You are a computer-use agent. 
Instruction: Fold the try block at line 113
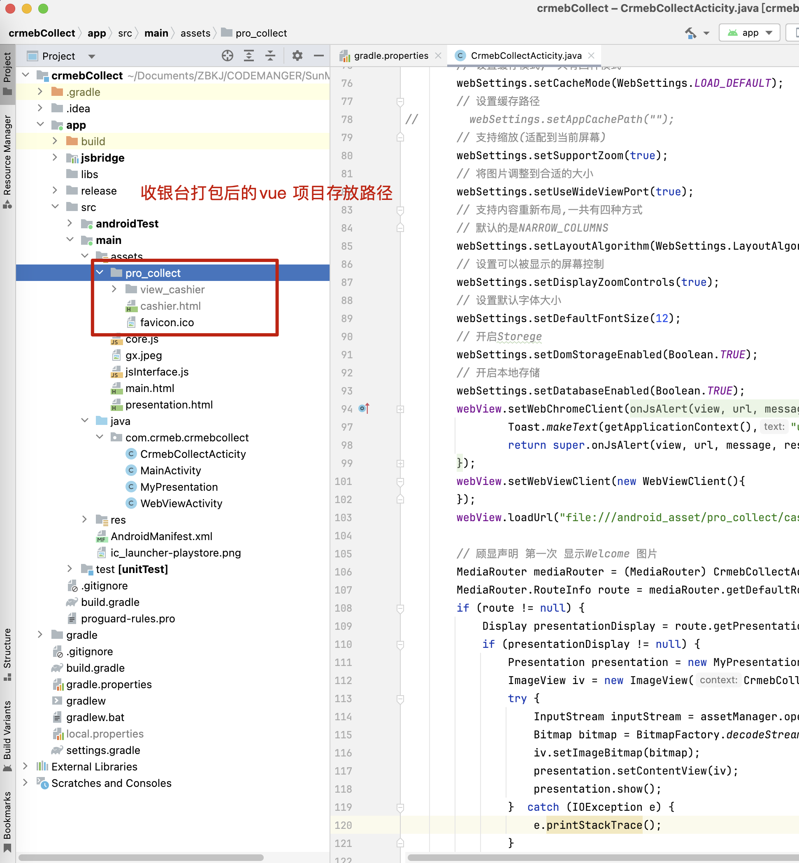[400, 699]
